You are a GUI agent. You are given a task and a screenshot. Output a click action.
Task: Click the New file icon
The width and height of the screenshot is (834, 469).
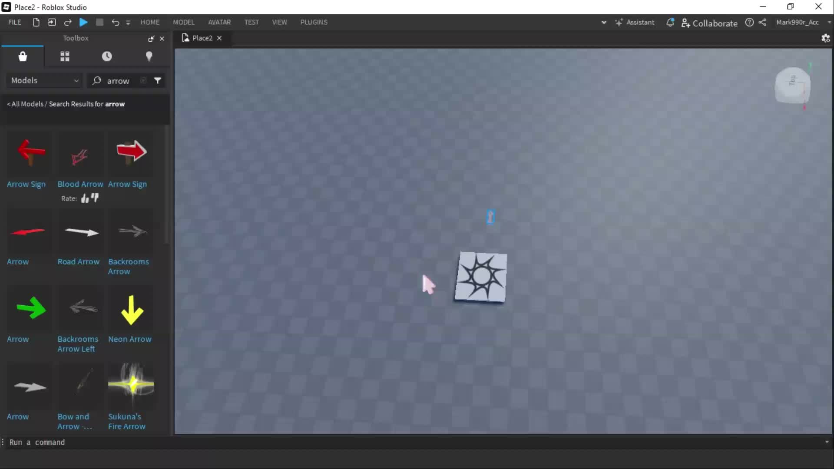[x=36, y=22]
